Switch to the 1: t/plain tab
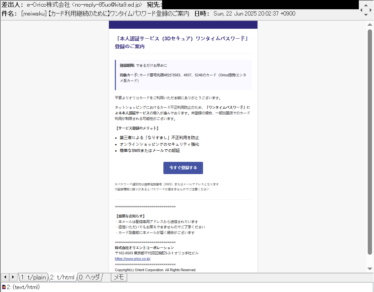The height and width of the screenshot is (292, 374). tap(33, 277)
